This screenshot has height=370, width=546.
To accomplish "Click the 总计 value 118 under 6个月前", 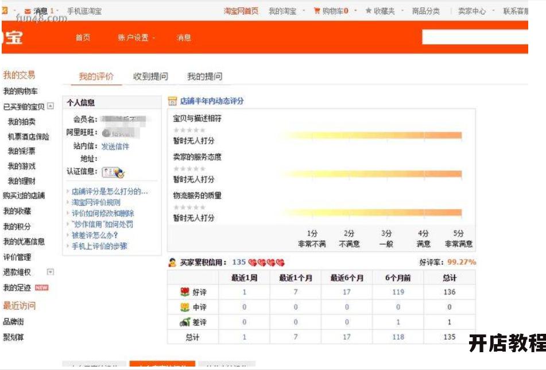I will 398,337.
